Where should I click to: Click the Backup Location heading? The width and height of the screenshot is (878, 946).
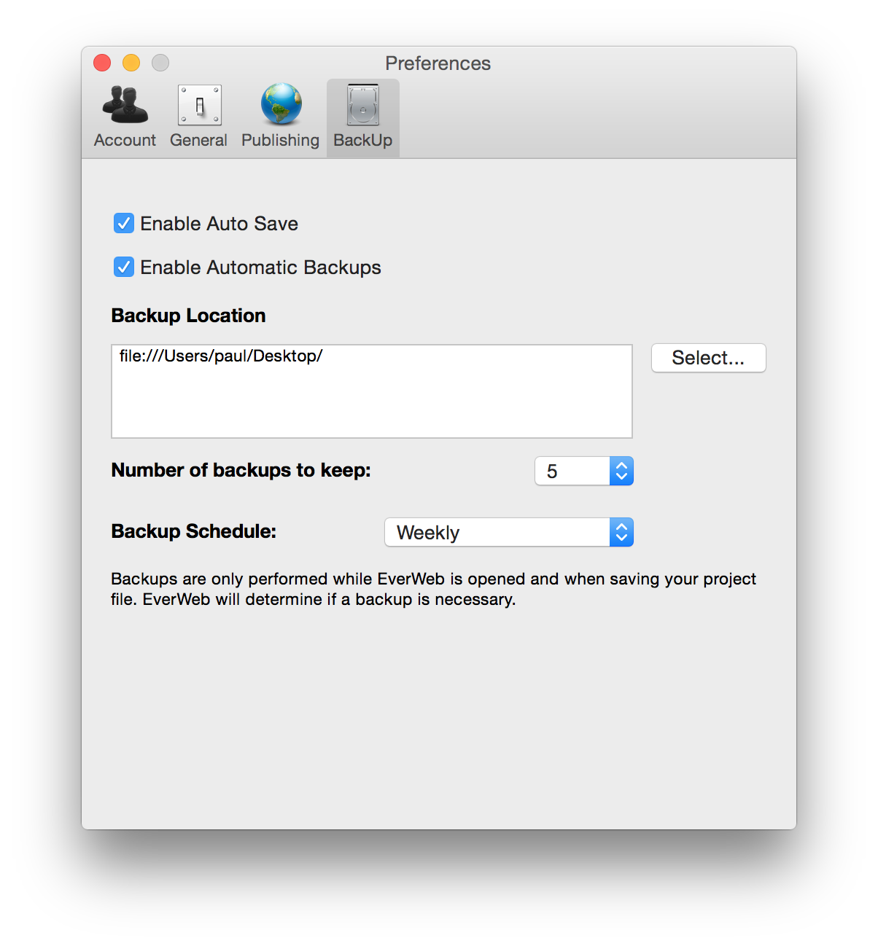tap(188, 316)
